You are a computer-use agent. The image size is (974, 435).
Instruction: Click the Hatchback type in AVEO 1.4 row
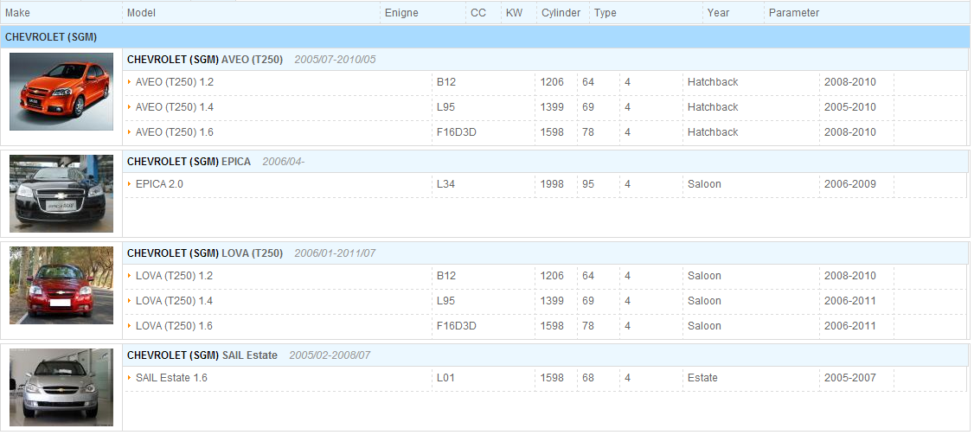point(713,107)
